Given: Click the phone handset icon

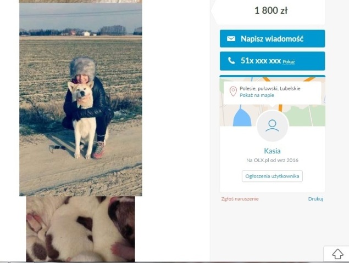Looking at the screenshot, I should (231, 61).
